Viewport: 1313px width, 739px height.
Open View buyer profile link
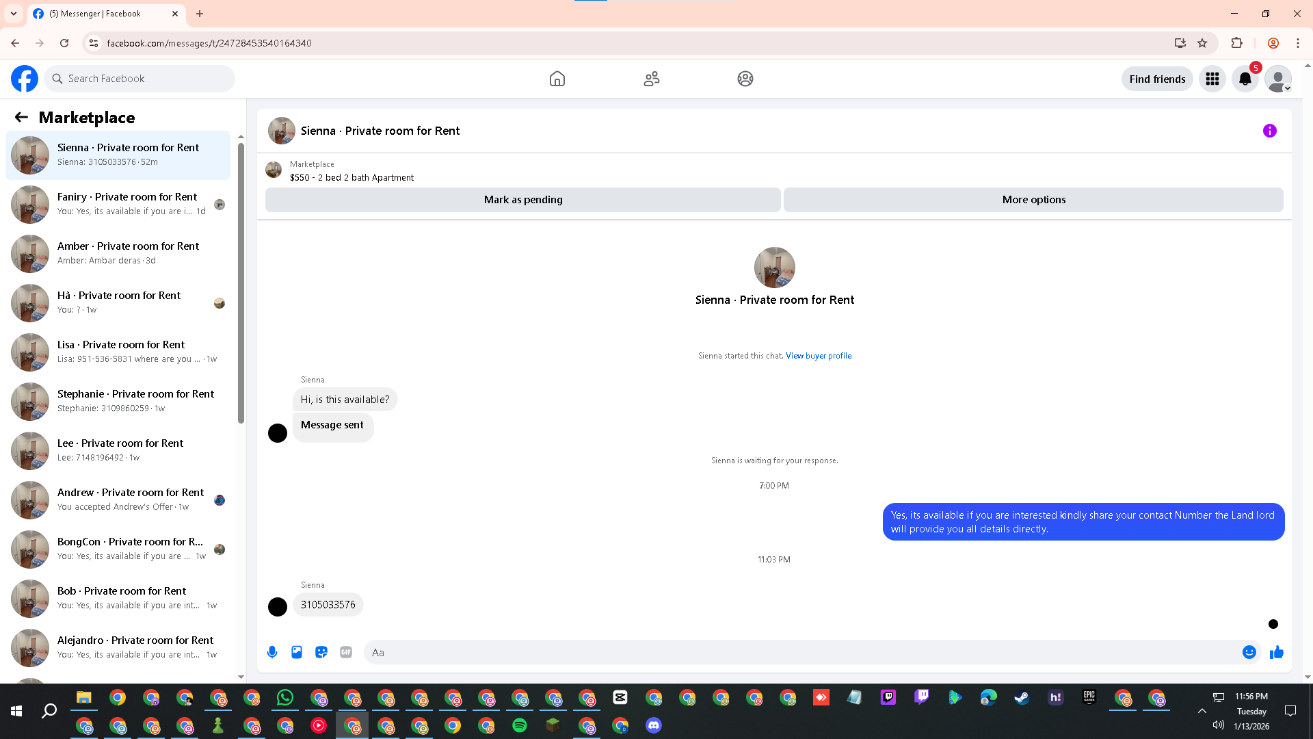[x=818, y=356]
